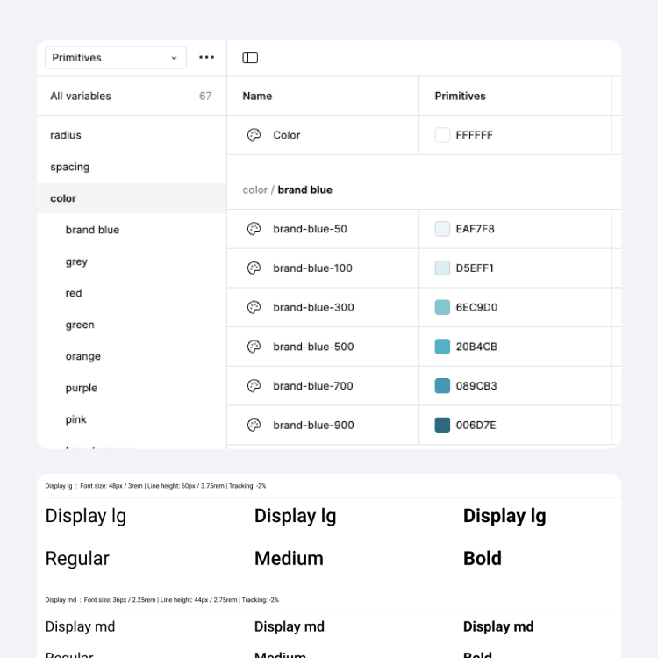Click palette icon beside brand-blue-900
Viewport: 658px width, 658px height.
(x=254, y=425)
